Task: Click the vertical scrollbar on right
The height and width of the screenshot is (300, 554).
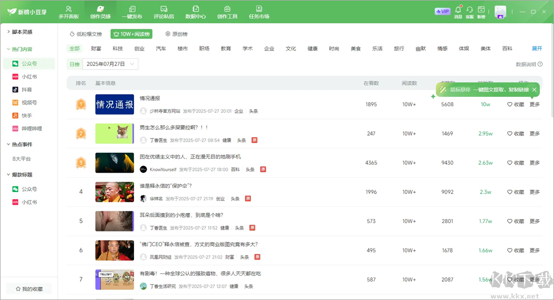Action: [x=552, y=71]
